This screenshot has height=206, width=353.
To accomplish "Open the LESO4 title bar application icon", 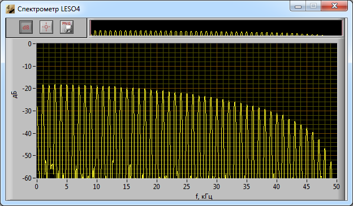I will pos(10,9).
